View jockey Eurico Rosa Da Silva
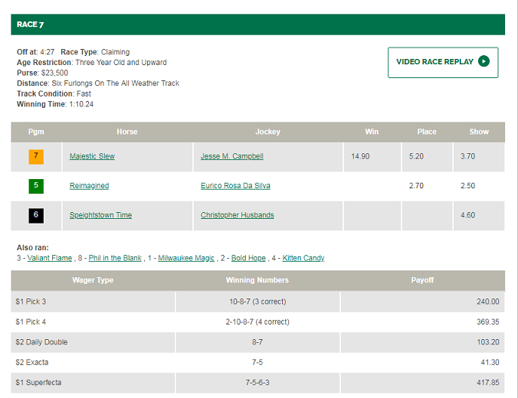 coord(235,186)
